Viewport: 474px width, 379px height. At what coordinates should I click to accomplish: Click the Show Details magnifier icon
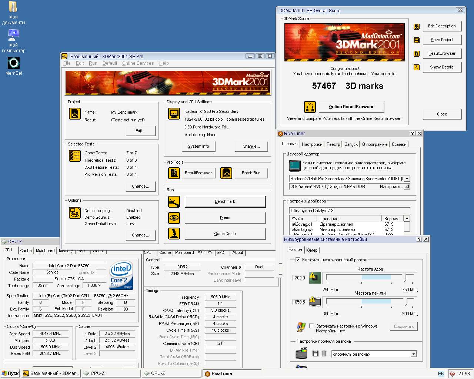click(417, 67)
